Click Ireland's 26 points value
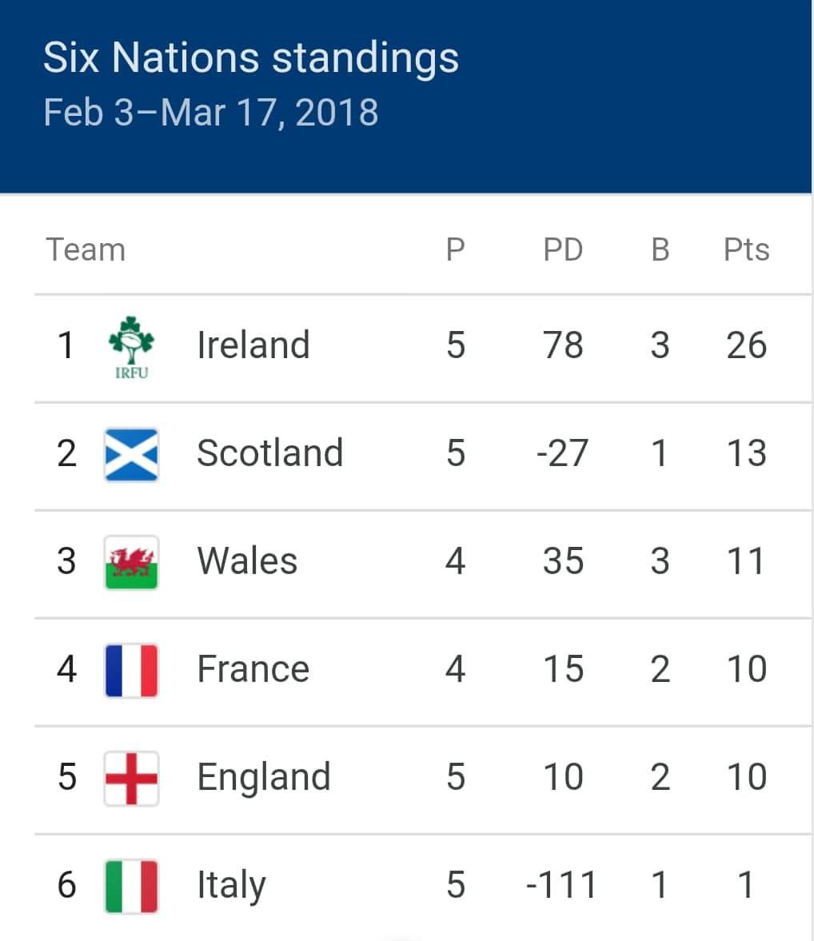 [746, 345]
